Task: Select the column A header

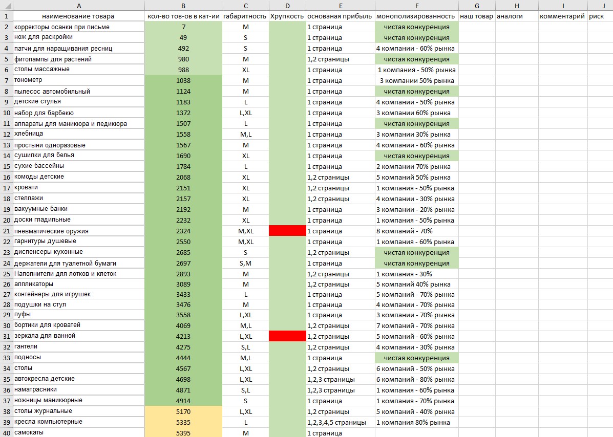Action: 78,5
